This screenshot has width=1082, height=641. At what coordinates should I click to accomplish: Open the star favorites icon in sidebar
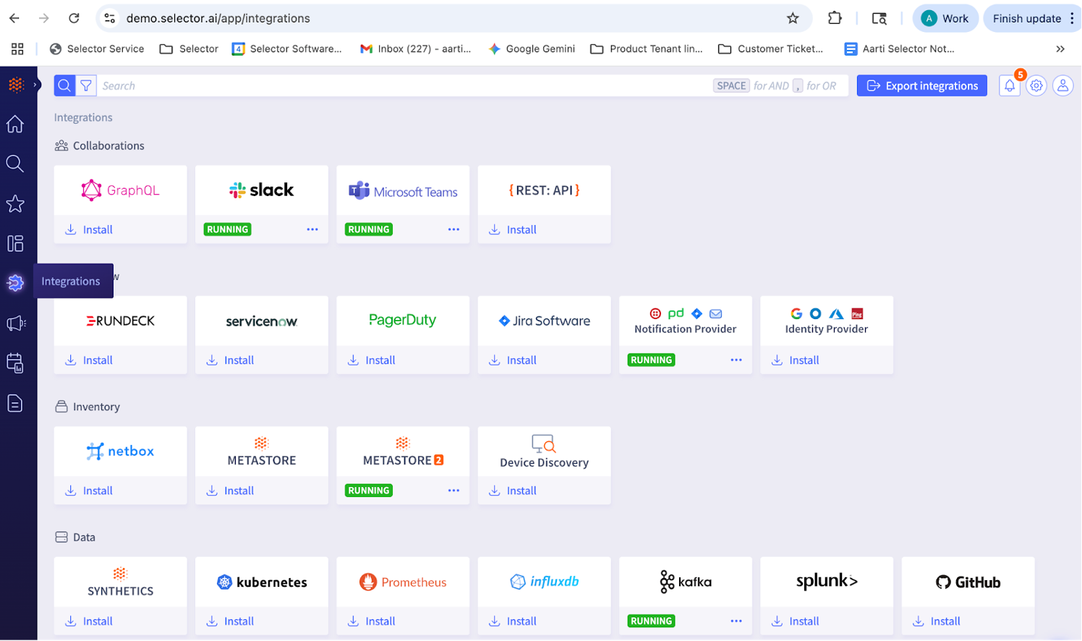pyautogui.click(x=15, y=204)
